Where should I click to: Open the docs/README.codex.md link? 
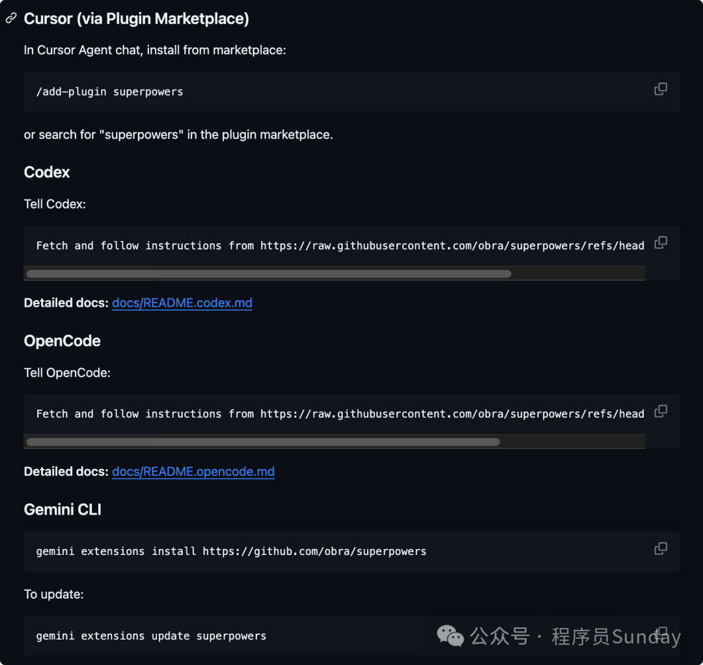point(182,303)
